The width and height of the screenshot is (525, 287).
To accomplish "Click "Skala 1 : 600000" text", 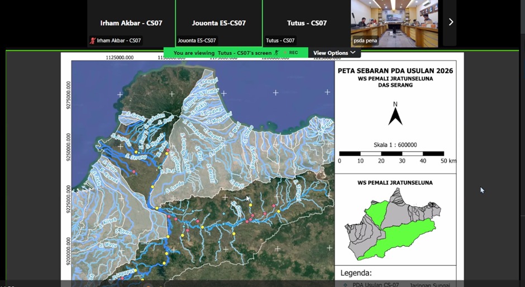I will click(x=395, y=145).
